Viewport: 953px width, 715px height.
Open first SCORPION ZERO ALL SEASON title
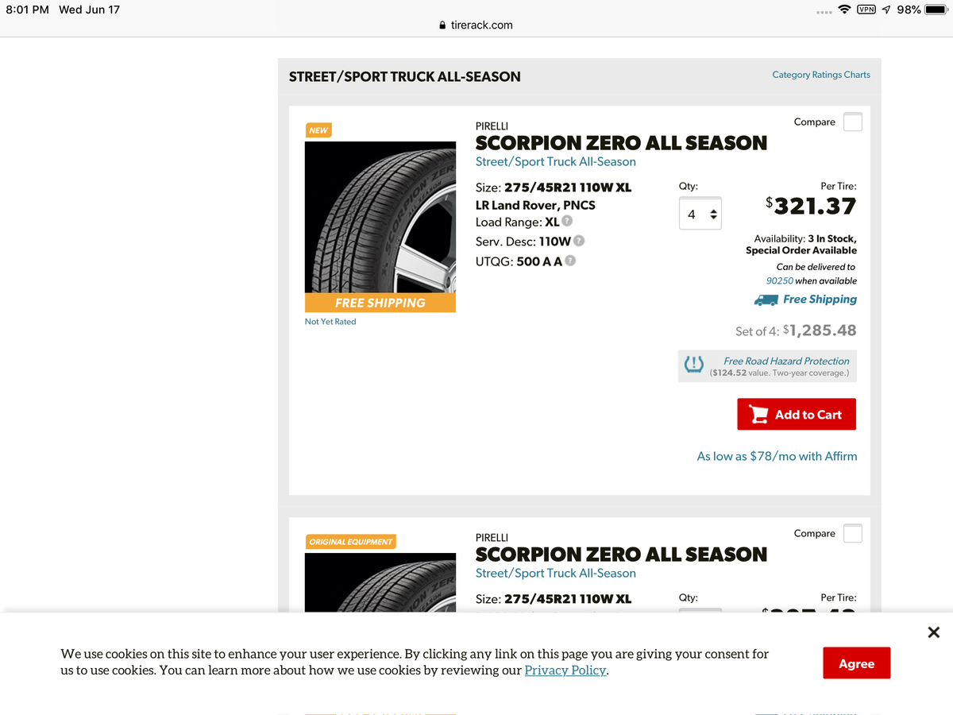pos(621,143)
